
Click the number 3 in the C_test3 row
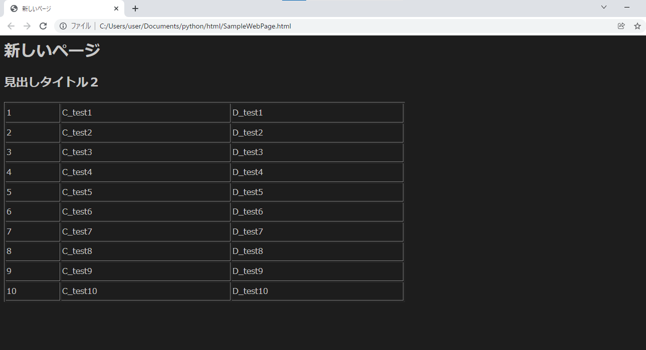[x=9, y=152]
